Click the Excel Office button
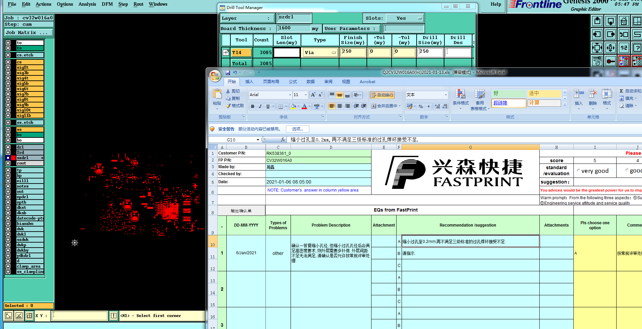The width and height of the screenshot is (642, 329). pos(215,76)
